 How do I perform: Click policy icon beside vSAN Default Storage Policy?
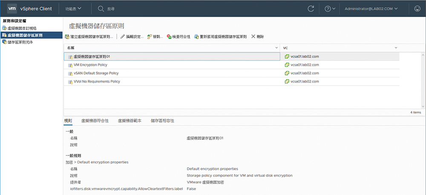click(x=70, y=73)
